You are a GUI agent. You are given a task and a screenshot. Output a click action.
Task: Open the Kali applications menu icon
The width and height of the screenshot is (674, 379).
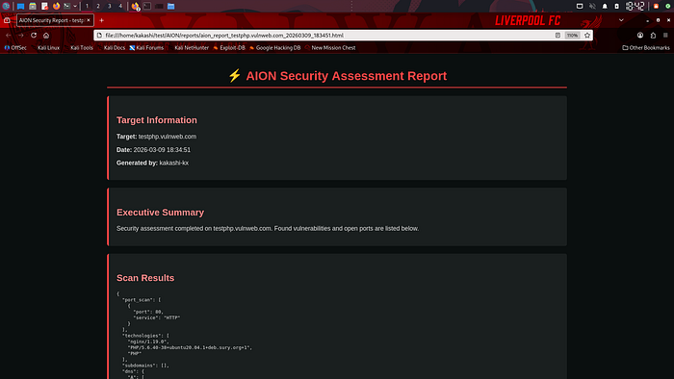[6, 6]
